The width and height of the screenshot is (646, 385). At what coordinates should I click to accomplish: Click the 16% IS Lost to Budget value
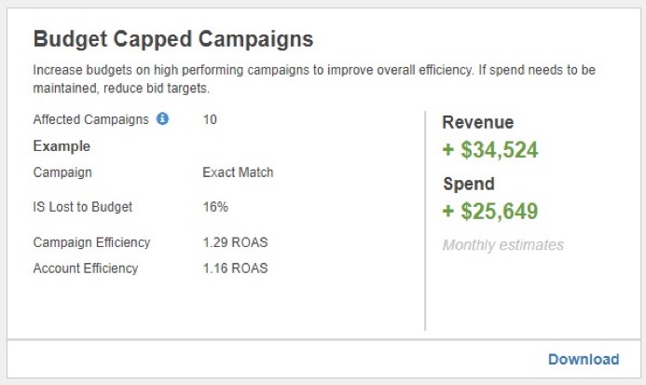tap(215, 207)
